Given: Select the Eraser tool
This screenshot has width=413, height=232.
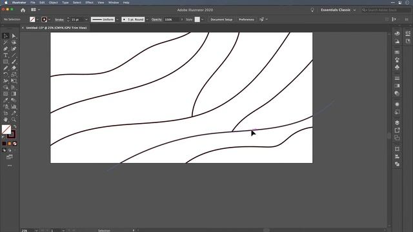Looking at the screenshot, I should (x=14, y=68).
